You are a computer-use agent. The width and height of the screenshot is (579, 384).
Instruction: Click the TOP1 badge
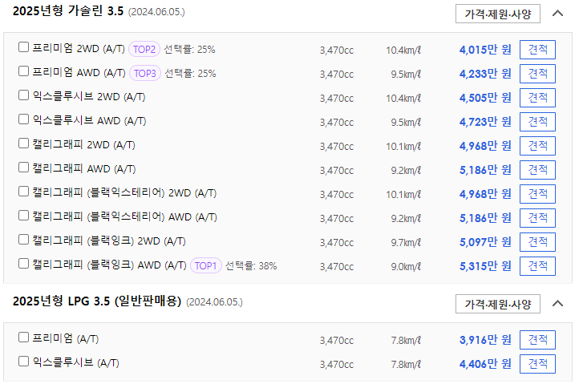(205, 265)
